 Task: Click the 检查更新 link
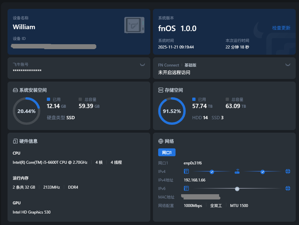(281, 28)
